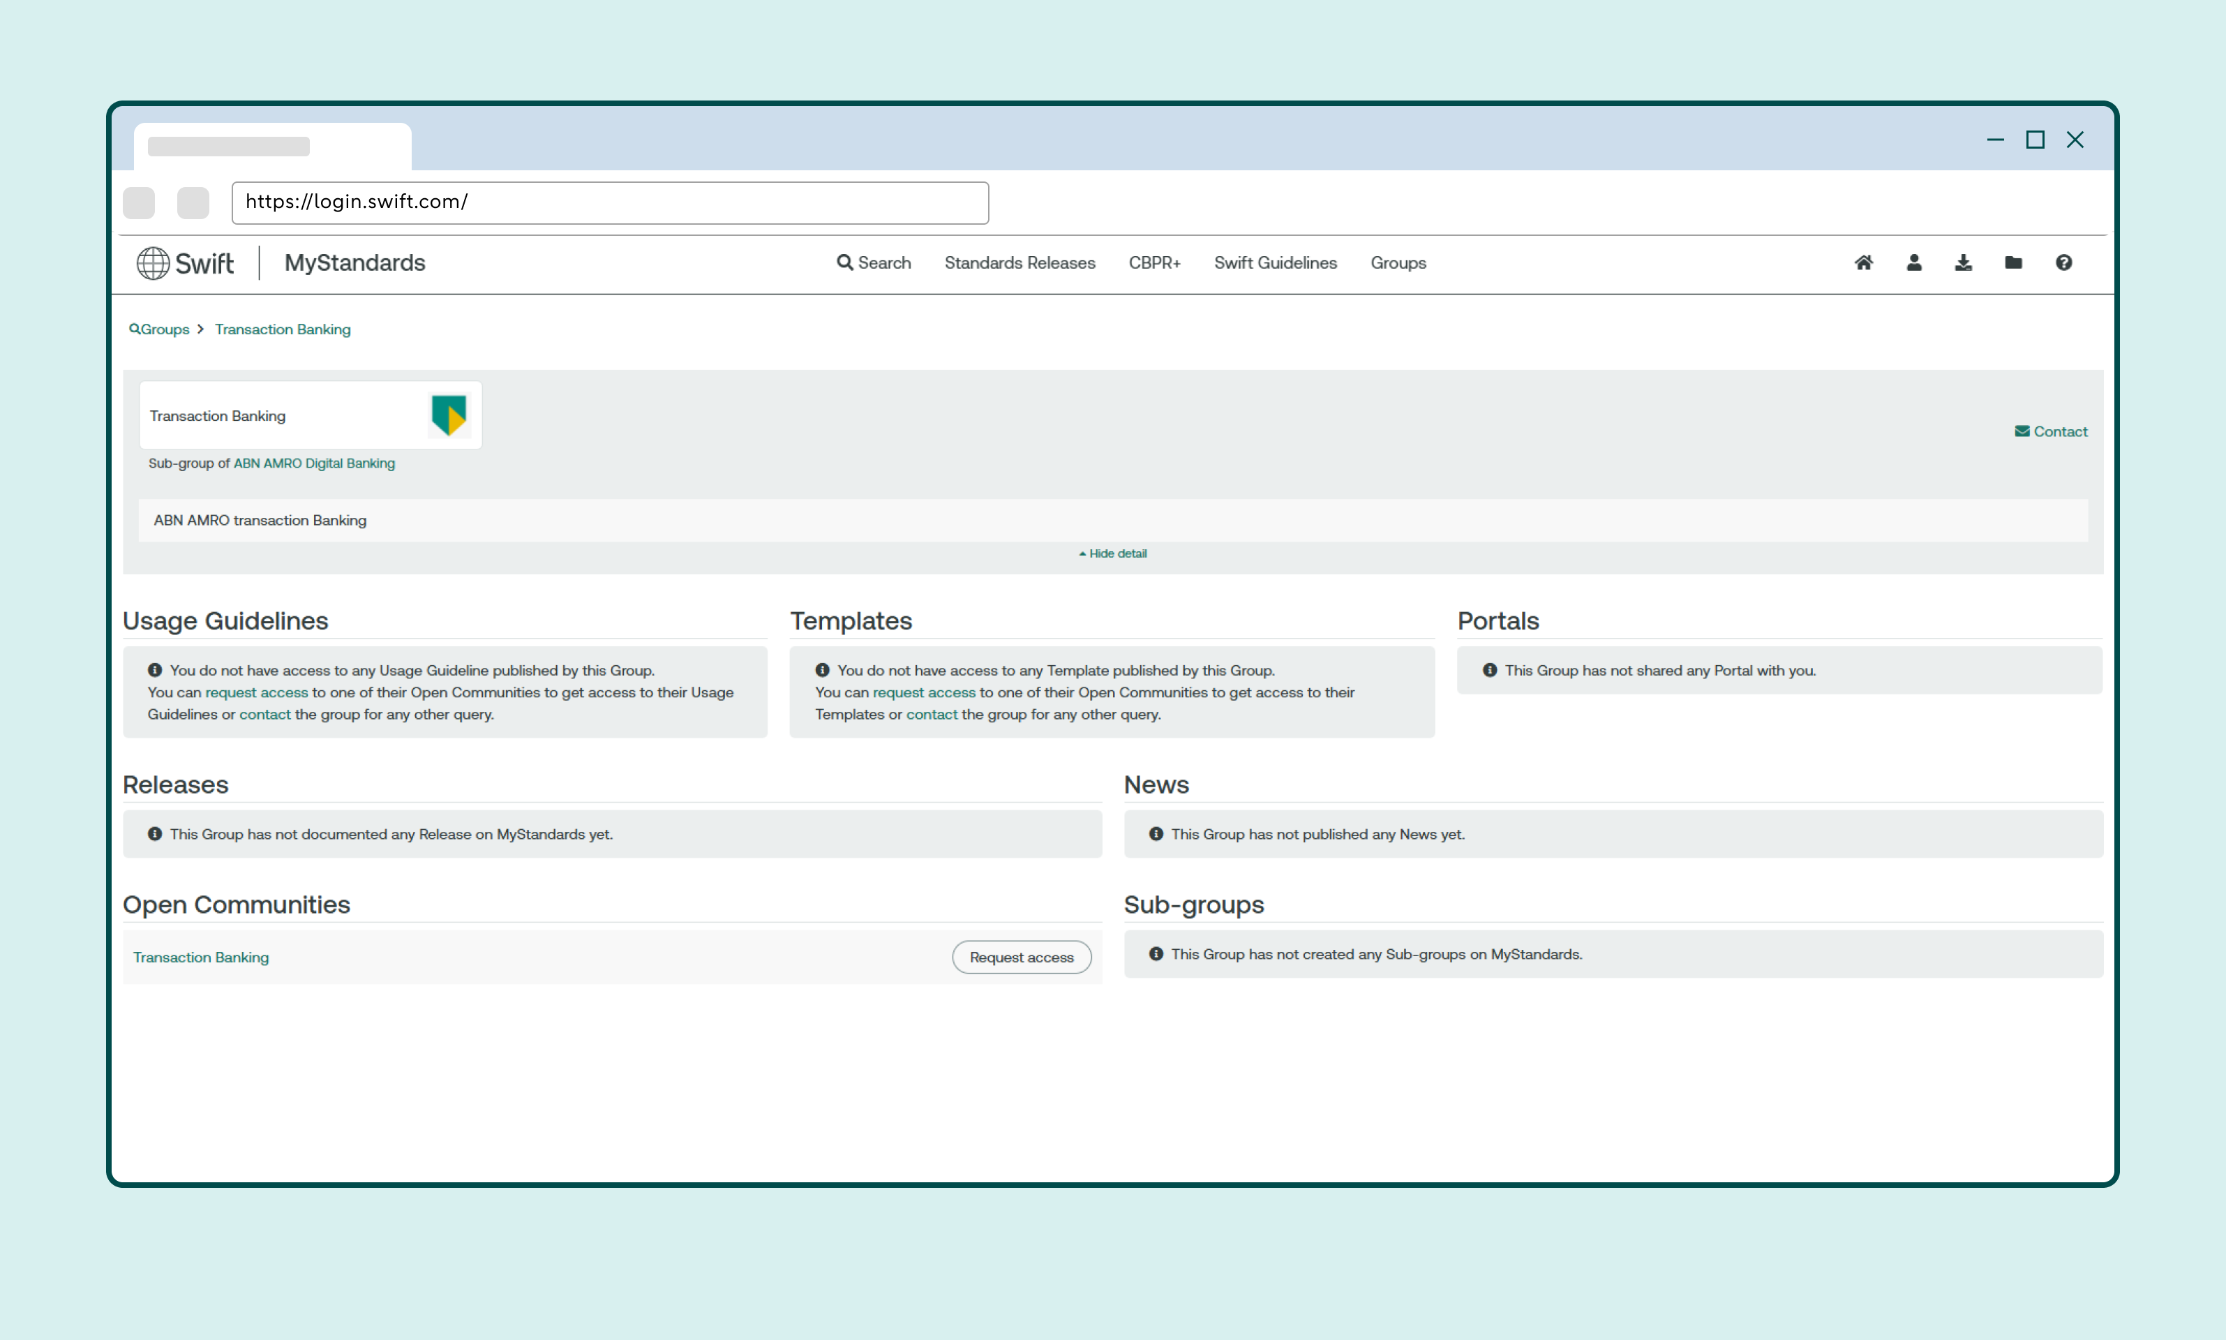The height and width of the screenshot is (1340, 2226).
Task: Click the Swift globe logo
Action: click(x=153, y=262)
